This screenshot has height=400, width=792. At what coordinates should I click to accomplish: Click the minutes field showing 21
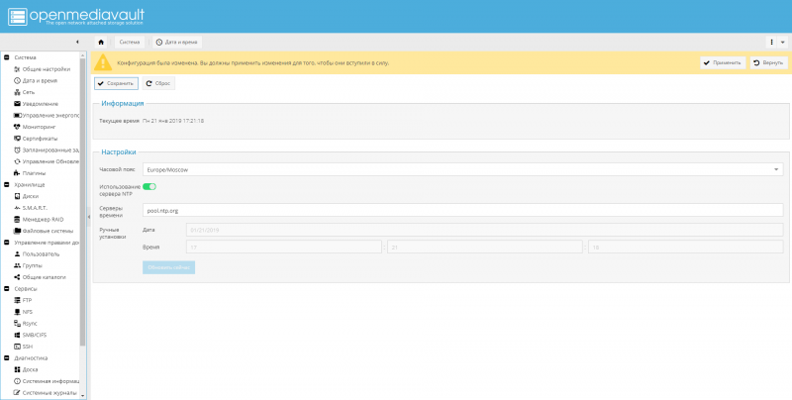(x=485, y=247)
